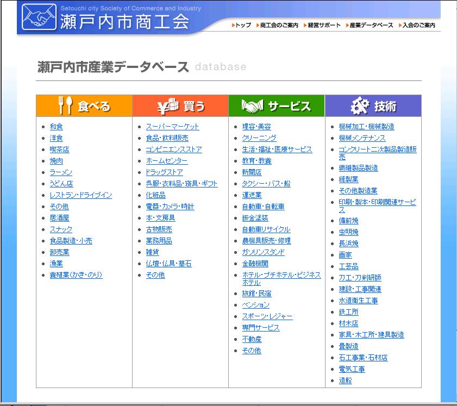
Task: Open the 備前焼 pottery link
Action: click(348, 221)
